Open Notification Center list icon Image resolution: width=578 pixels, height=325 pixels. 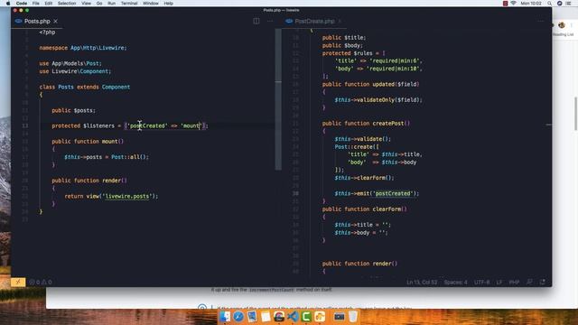tap(568, 4)
